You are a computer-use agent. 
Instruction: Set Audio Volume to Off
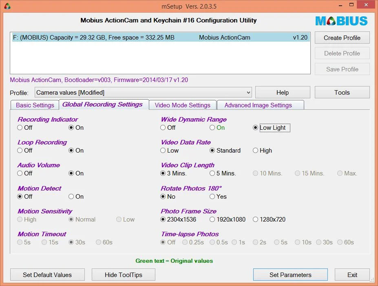25,173
